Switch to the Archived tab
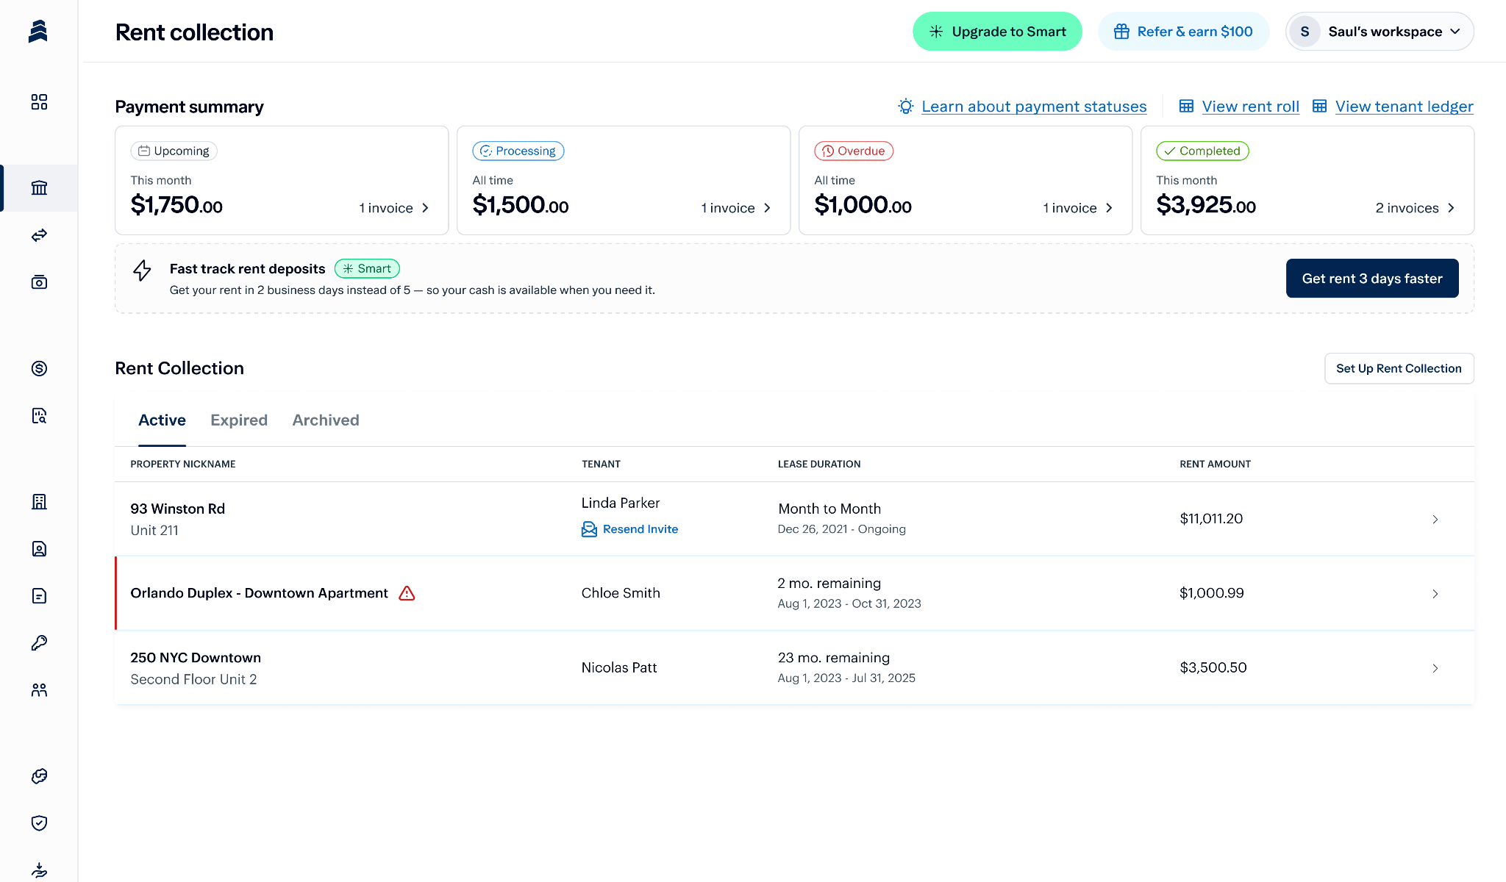The image size is (1506, 882). click(325, 420)
